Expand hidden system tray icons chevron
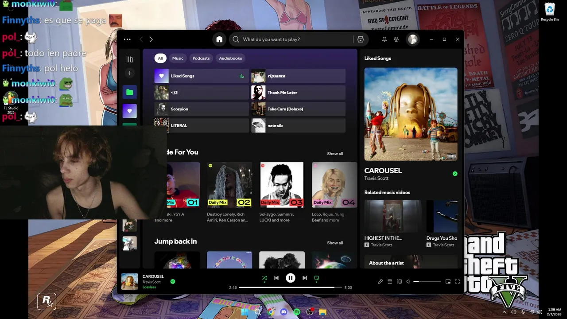 coord(504,312)
